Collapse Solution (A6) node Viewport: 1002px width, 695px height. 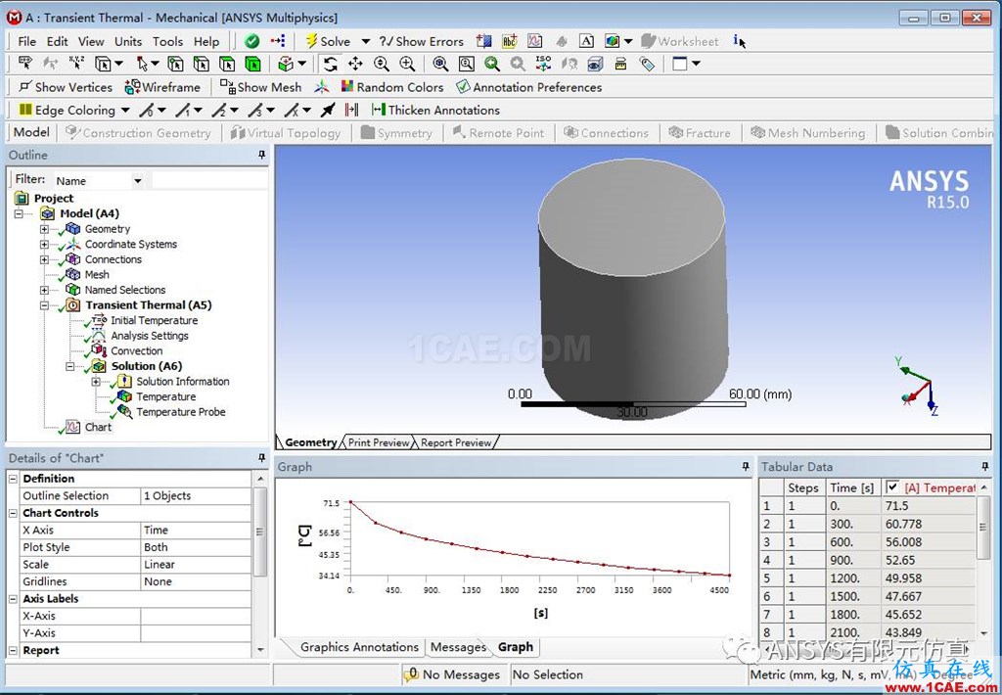tap(69, 366)
